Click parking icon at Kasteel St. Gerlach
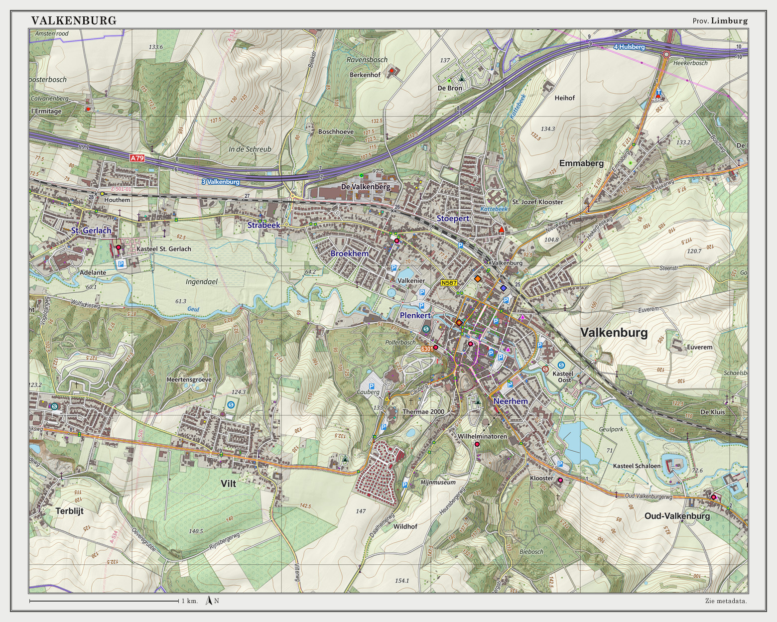777x622 pixels. click(x=120, y=264)
